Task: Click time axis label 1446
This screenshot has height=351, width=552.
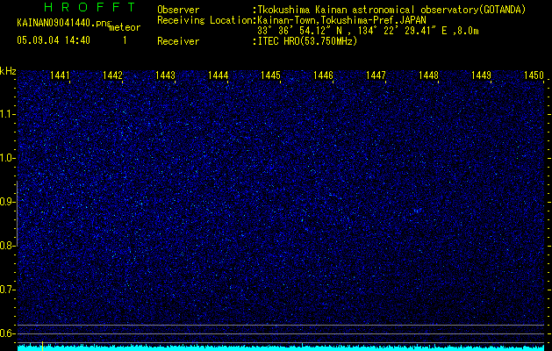Action: [x=323, y=75]
